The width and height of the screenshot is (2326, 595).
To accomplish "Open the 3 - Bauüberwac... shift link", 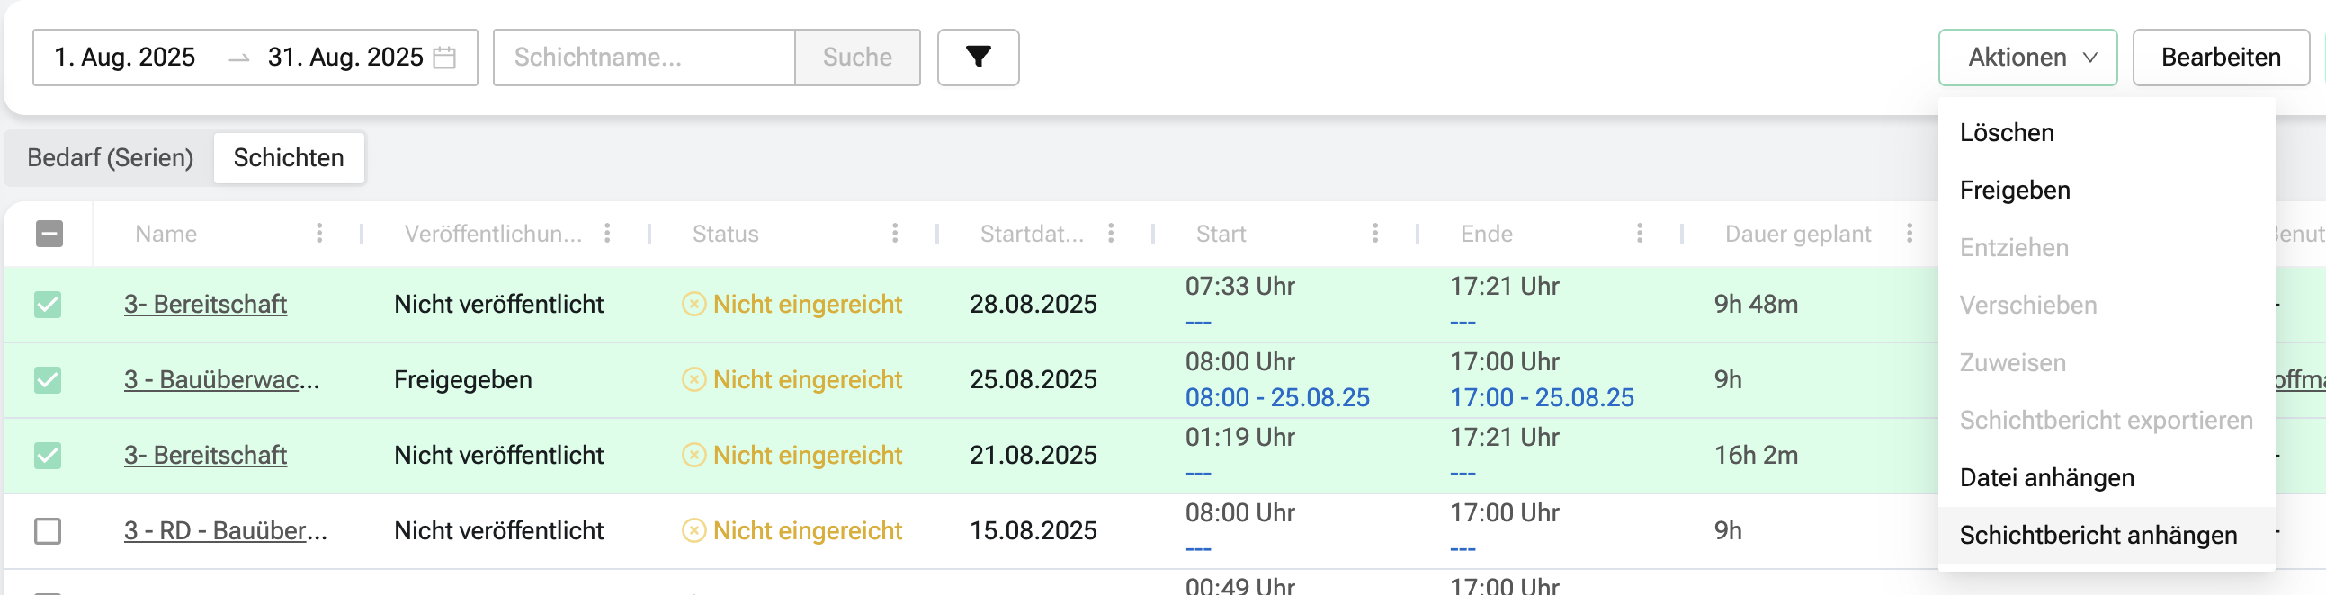I will tap(221, 380).
